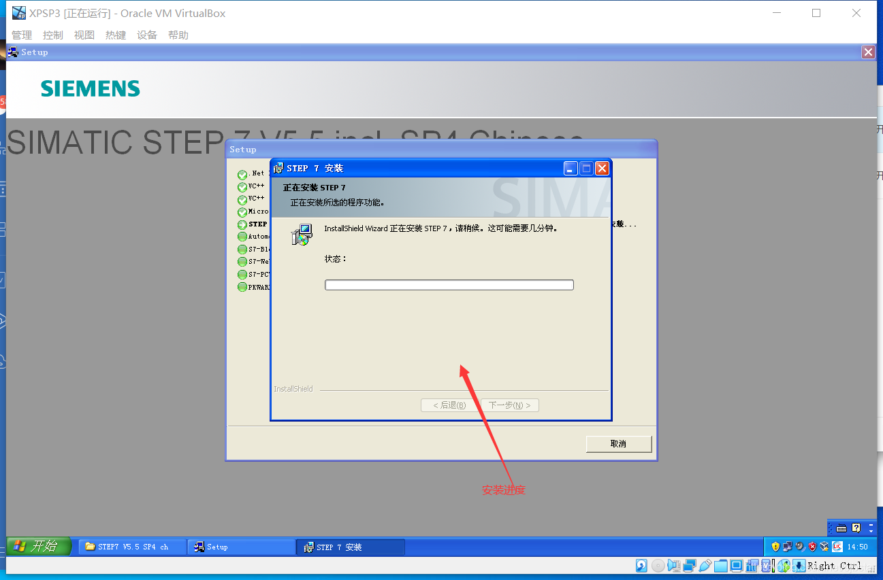Click the keyboard capture arrow icon
Screen dimensions: 883x580
pyautogui.click(x=799, y=566)
